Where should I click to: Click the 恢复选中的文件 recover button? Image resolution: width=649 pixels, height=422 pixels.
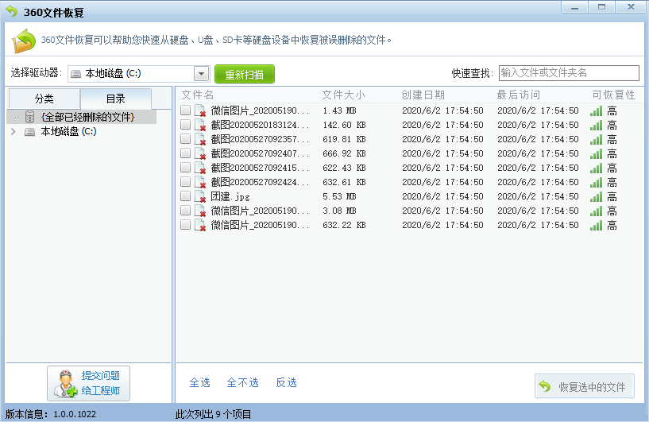tap(585, 386)
